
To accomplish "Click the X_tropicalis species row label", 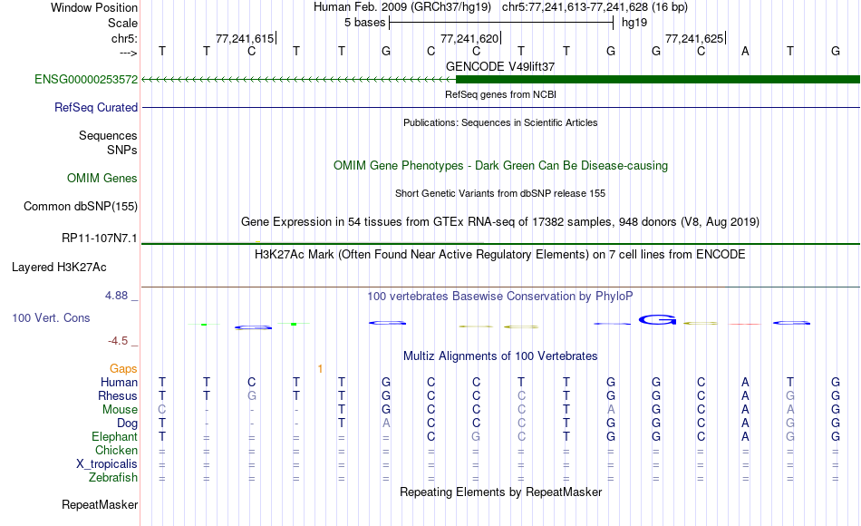I will click(x=107, y=464).
